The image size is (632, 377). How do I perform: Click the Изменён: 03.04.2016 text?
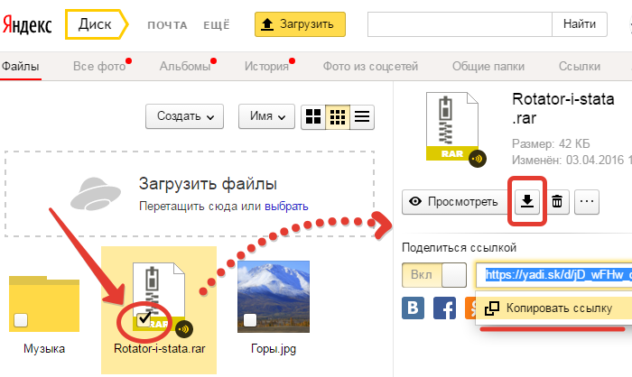pos(568,161)
